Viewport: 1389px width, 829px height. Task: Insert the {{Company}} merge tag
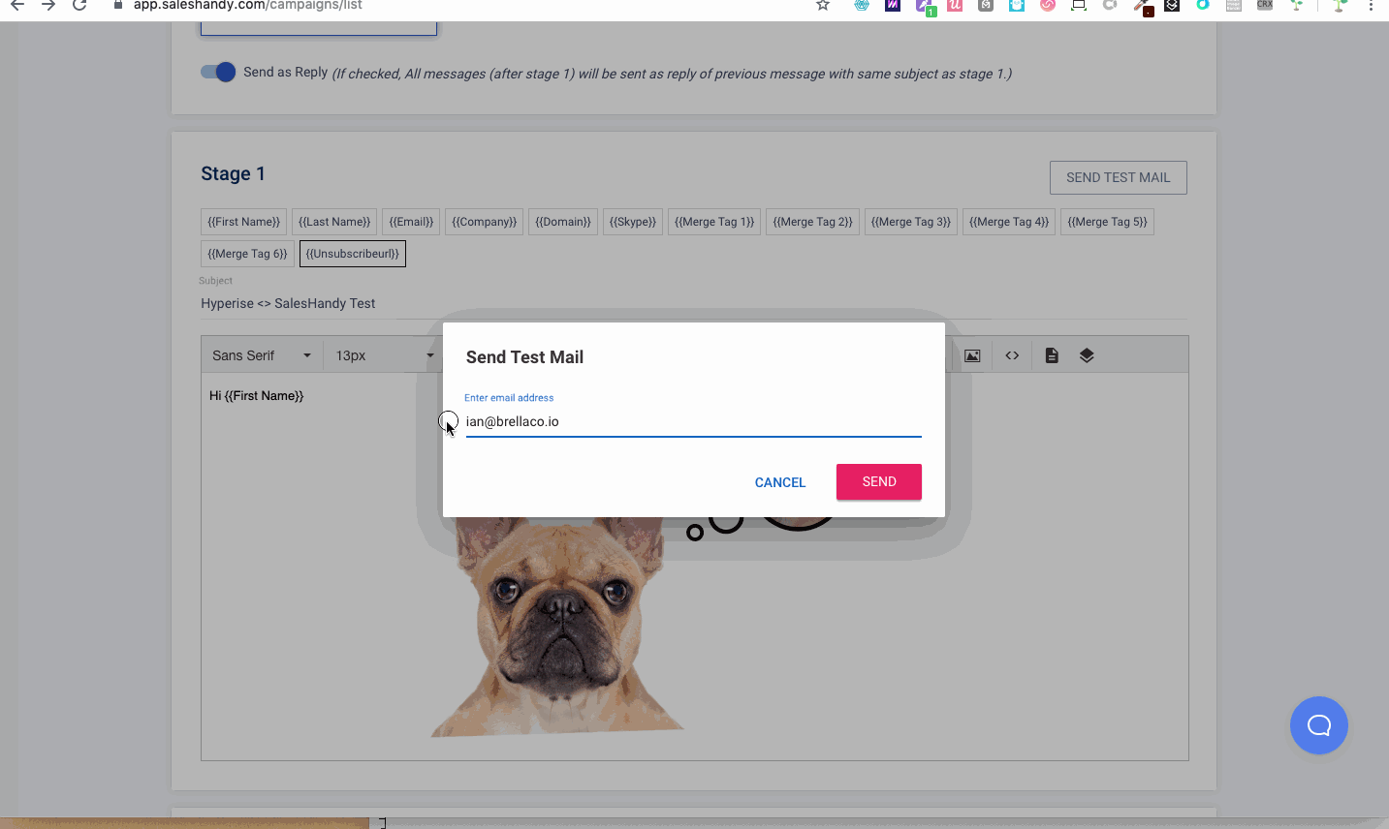pos(484,222)
